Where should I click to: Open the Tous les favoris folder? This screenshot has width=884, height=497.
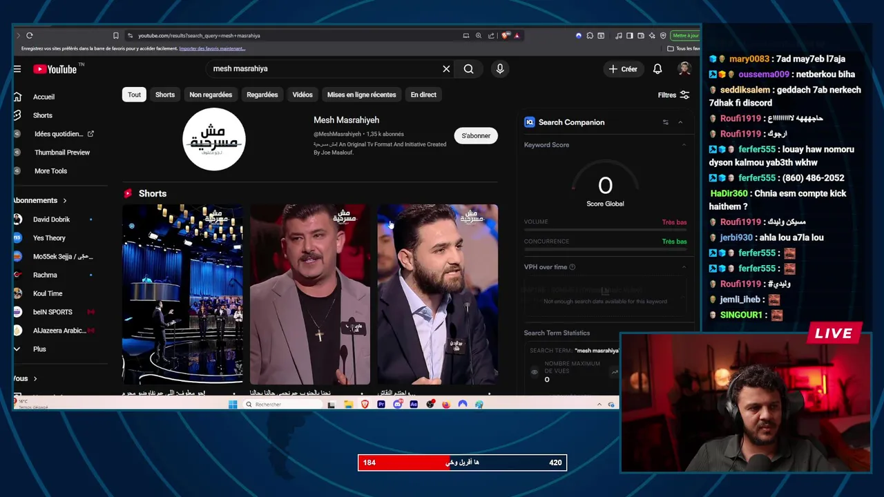[683, 48]
